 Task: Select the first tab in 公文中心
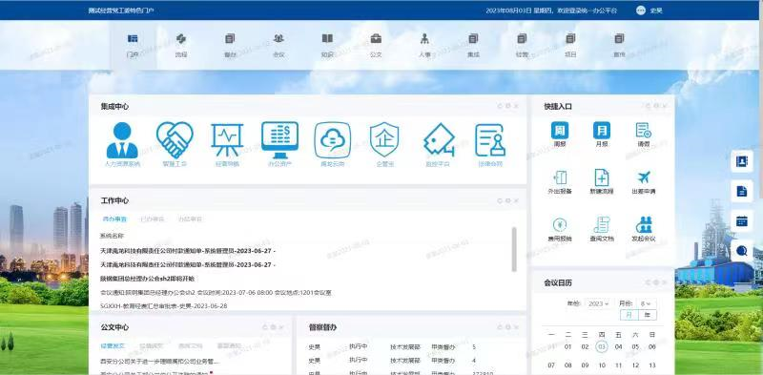coord(113,346)
